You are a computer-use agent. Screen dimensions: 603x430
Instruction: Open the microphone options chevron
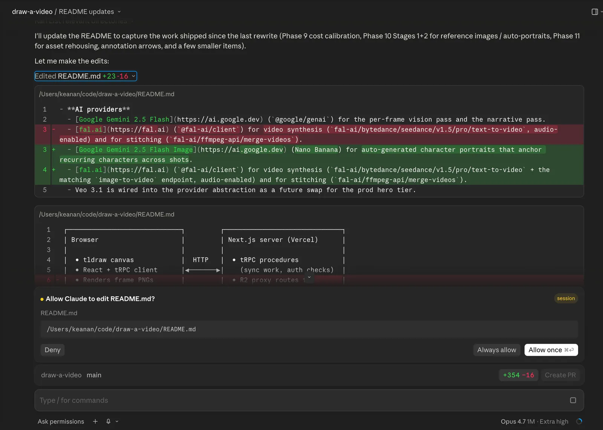click(x=117, y=421)
